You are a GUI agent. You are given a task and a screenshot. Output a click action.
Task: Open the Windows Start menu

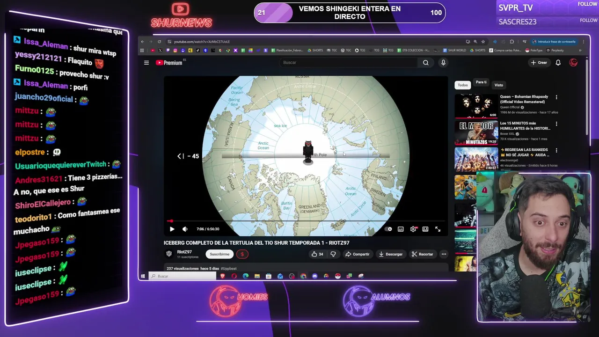143,276
